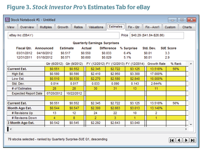The height and width of the screenshot is (151, 202).
Task: Click the horizontal scroll right arrow
Action: click(186, 129)
